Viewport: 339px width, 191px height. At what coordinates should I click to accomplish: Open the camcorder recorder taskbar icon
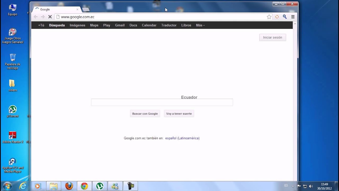coord(131,186)
